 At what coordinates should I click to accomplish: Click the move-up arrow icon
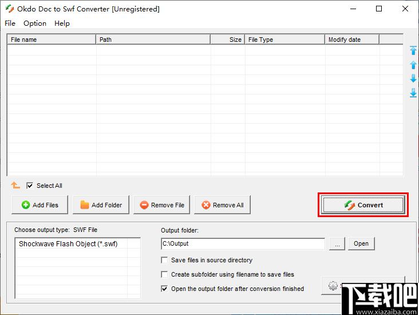coord(413,65)
